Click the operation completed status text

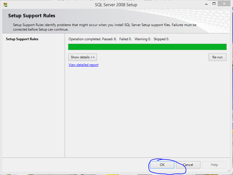[x=119, y=39]
